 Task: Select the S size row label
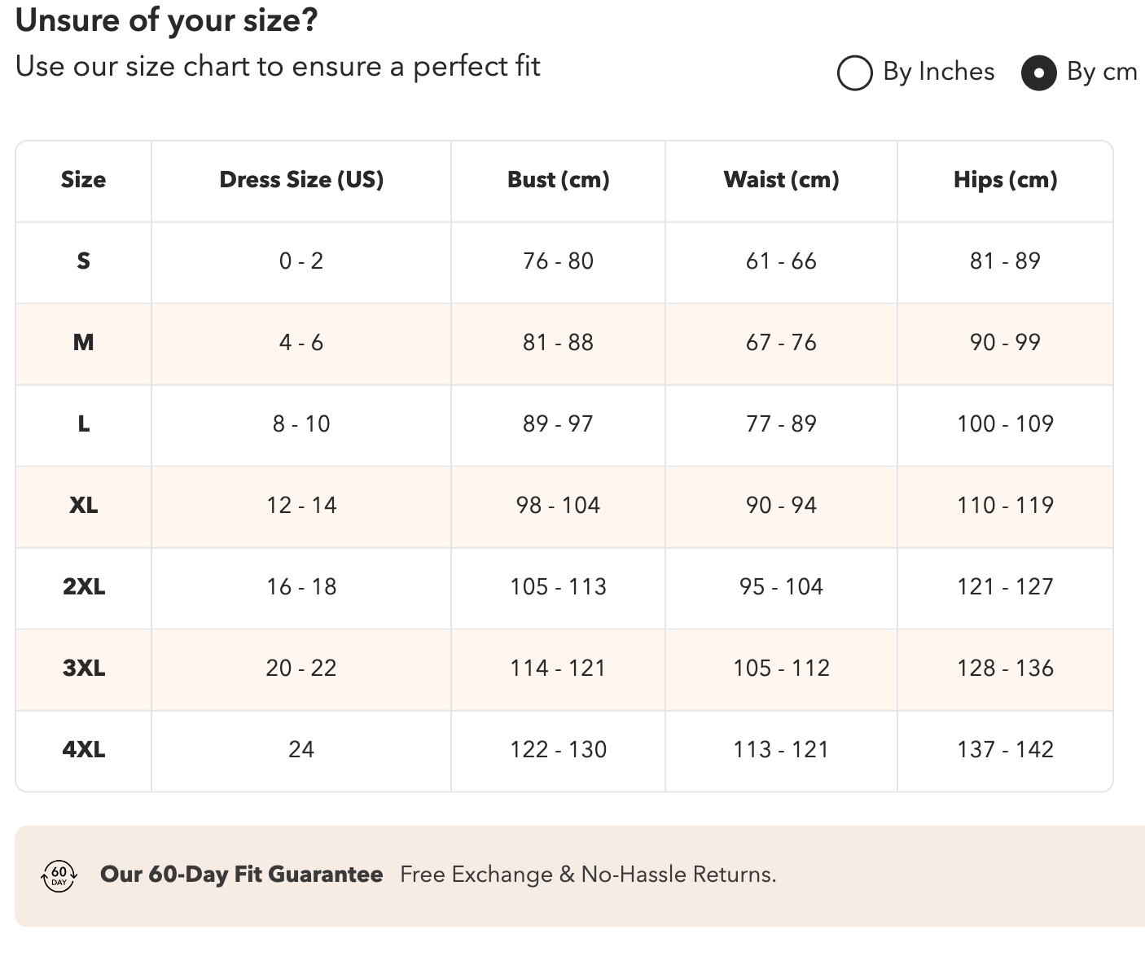(83, 261)
